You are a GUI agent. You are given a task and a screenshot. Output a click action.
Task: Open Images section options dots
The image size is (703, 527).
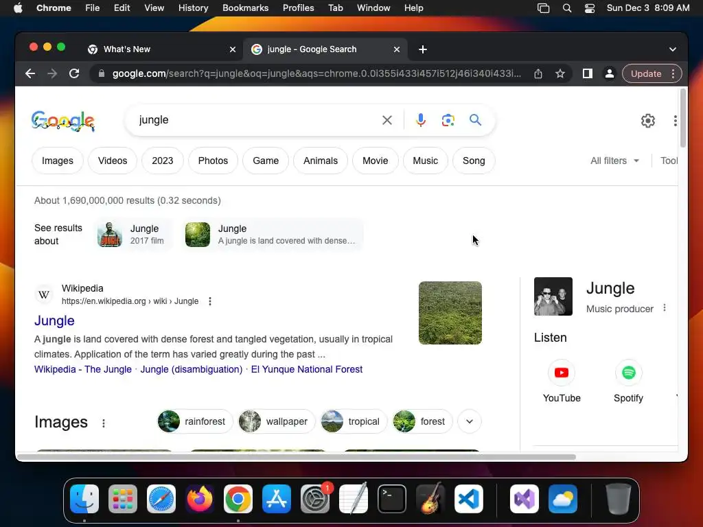(104, 423)
